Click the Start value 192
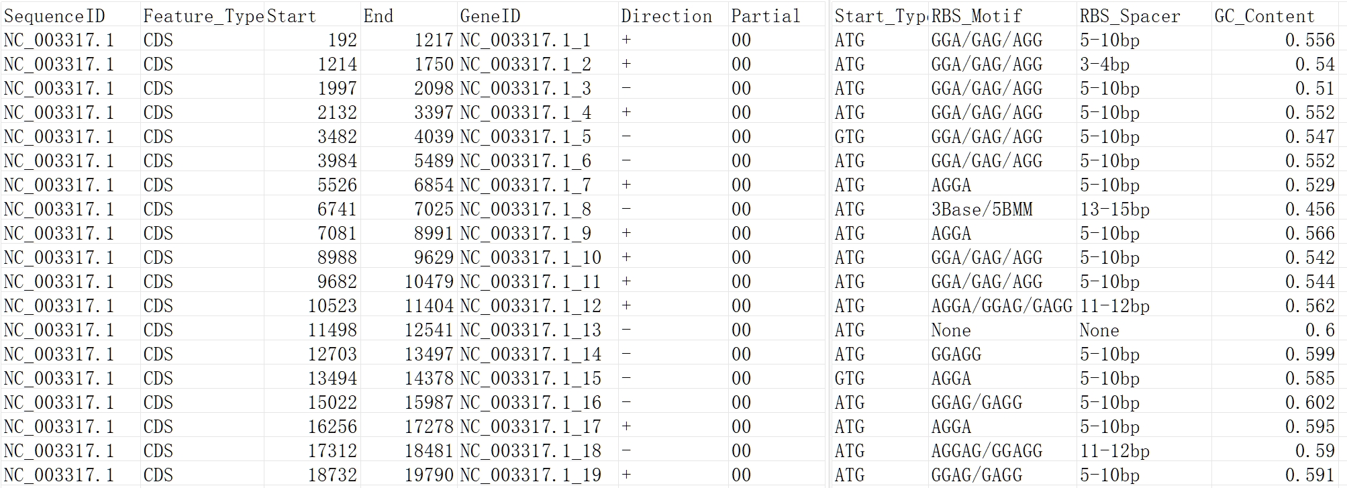Screen dimensions: 1347x488 pos(312,40)
